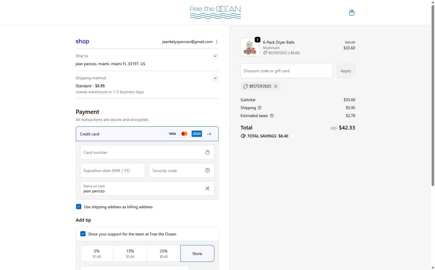
Task: Toggle Show your support tip checkbox
Action: pos(83,234)
